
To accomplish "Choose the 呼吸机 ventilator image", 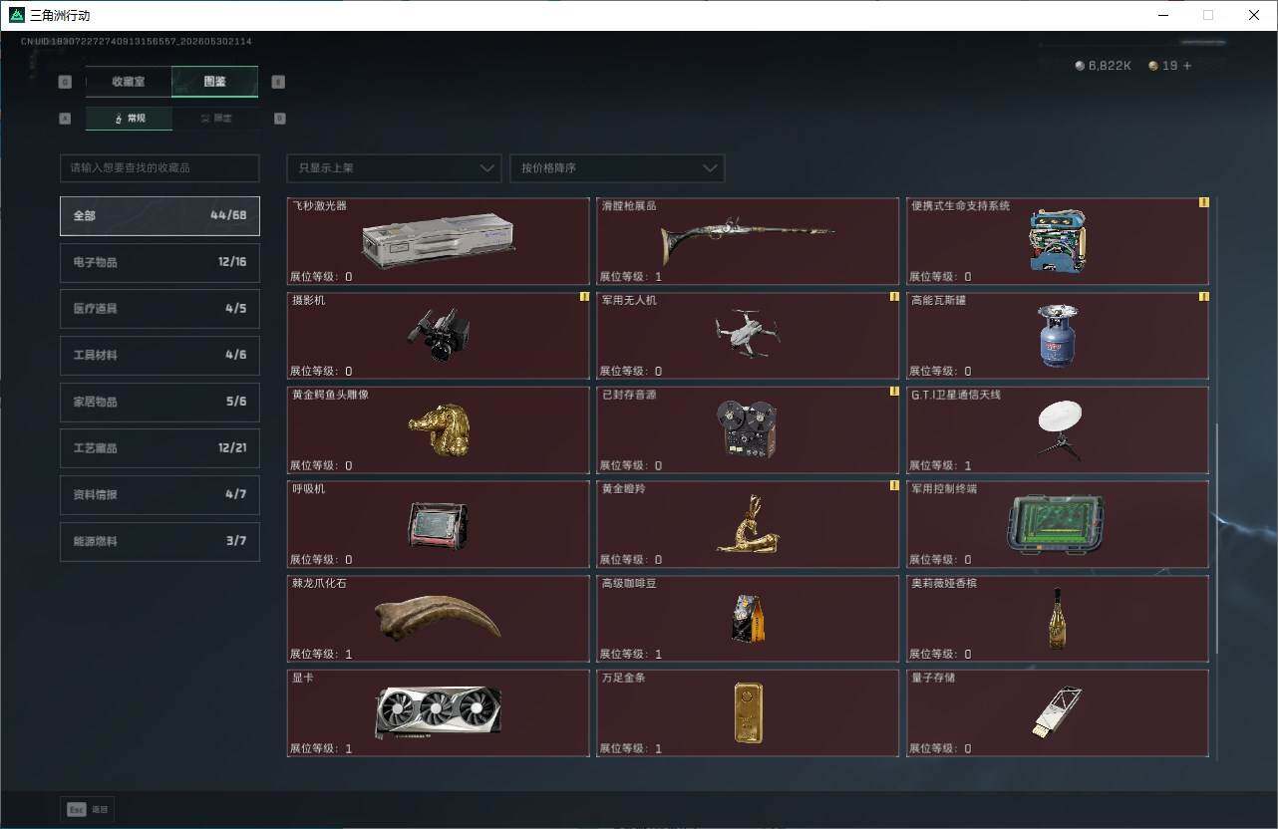I will click(439, 525).
